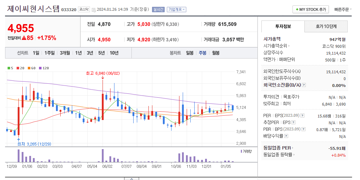Click the 동일업종 PER link
Screen dimensions: 360x180
point(277,148)
